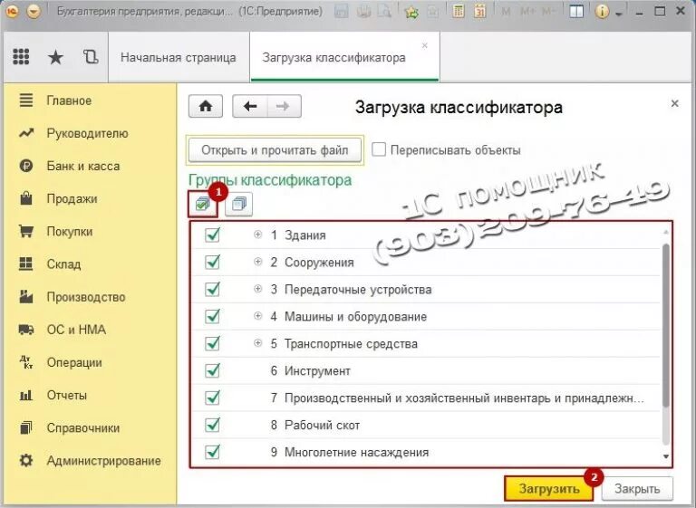Viewport: 696px width, 508px height.
Task: Click the Отчеты bar chart icon
Action: [26, 395]
